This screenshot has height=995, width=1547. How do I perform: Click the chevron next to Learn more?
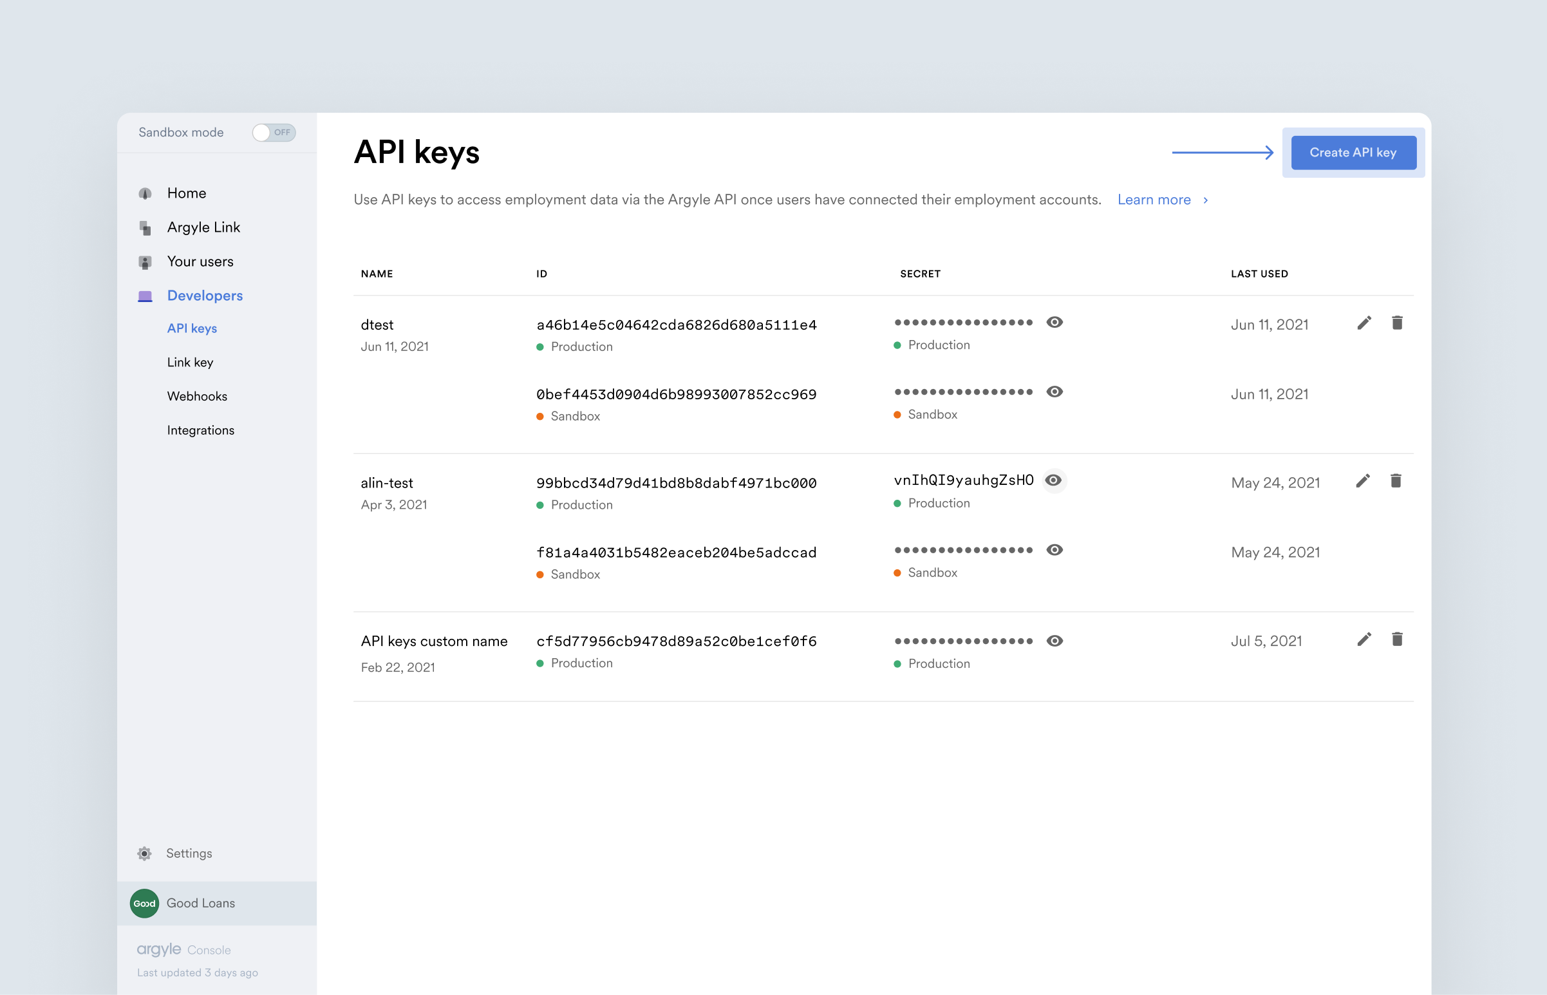(1205, 200)
